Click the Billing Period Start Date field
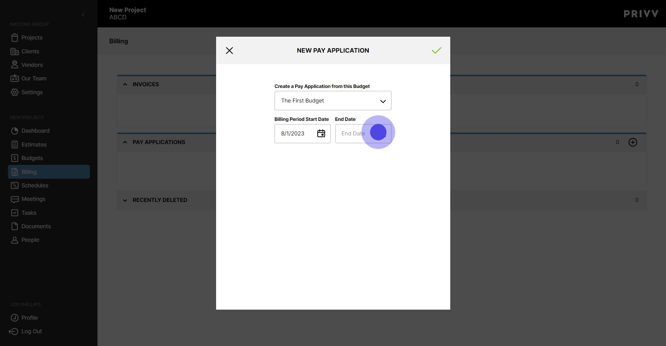The height and width of the screenshot is (346, 666). click(x=302, y=134)
